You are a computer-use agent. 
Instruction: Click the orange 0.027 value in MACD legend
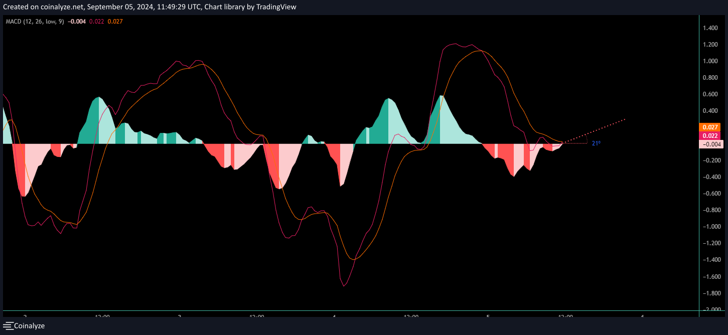(115, 22)
